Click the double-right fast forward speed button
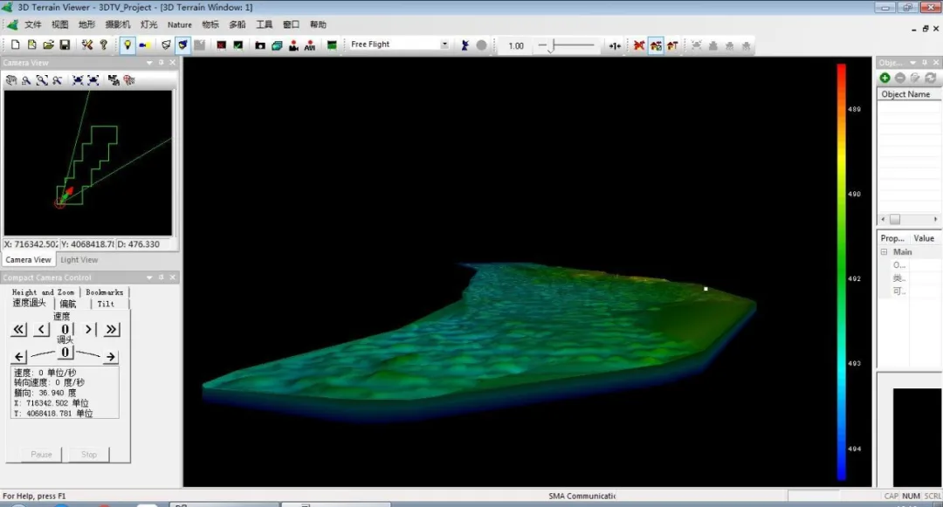The image size is (943, 507). tap(111, 329)
